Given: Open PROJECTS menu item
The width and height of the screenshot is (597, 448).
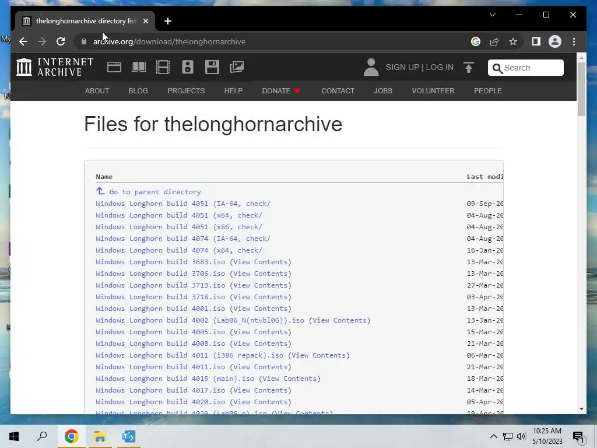Looking at the screenshot, I should click(186, 90).
